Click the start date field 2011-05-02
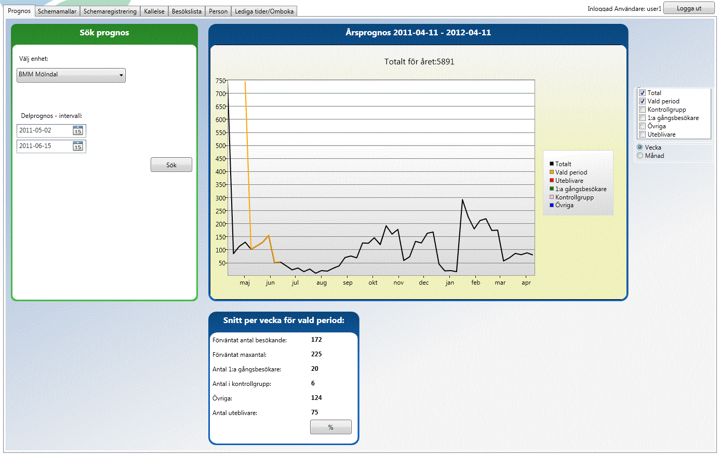This screenshot has width=719, height=455. pos(44,131)
